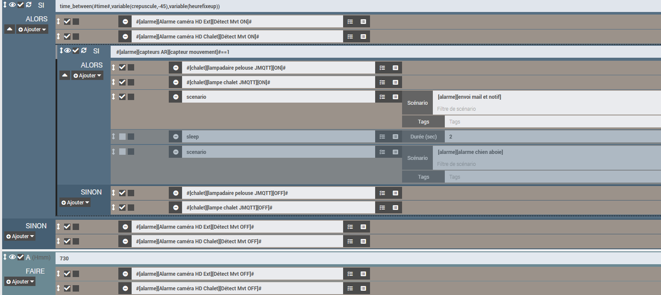Collapse the inner ALORS block with the up arrow
661x295 pixels.
[x=65, y=75]
